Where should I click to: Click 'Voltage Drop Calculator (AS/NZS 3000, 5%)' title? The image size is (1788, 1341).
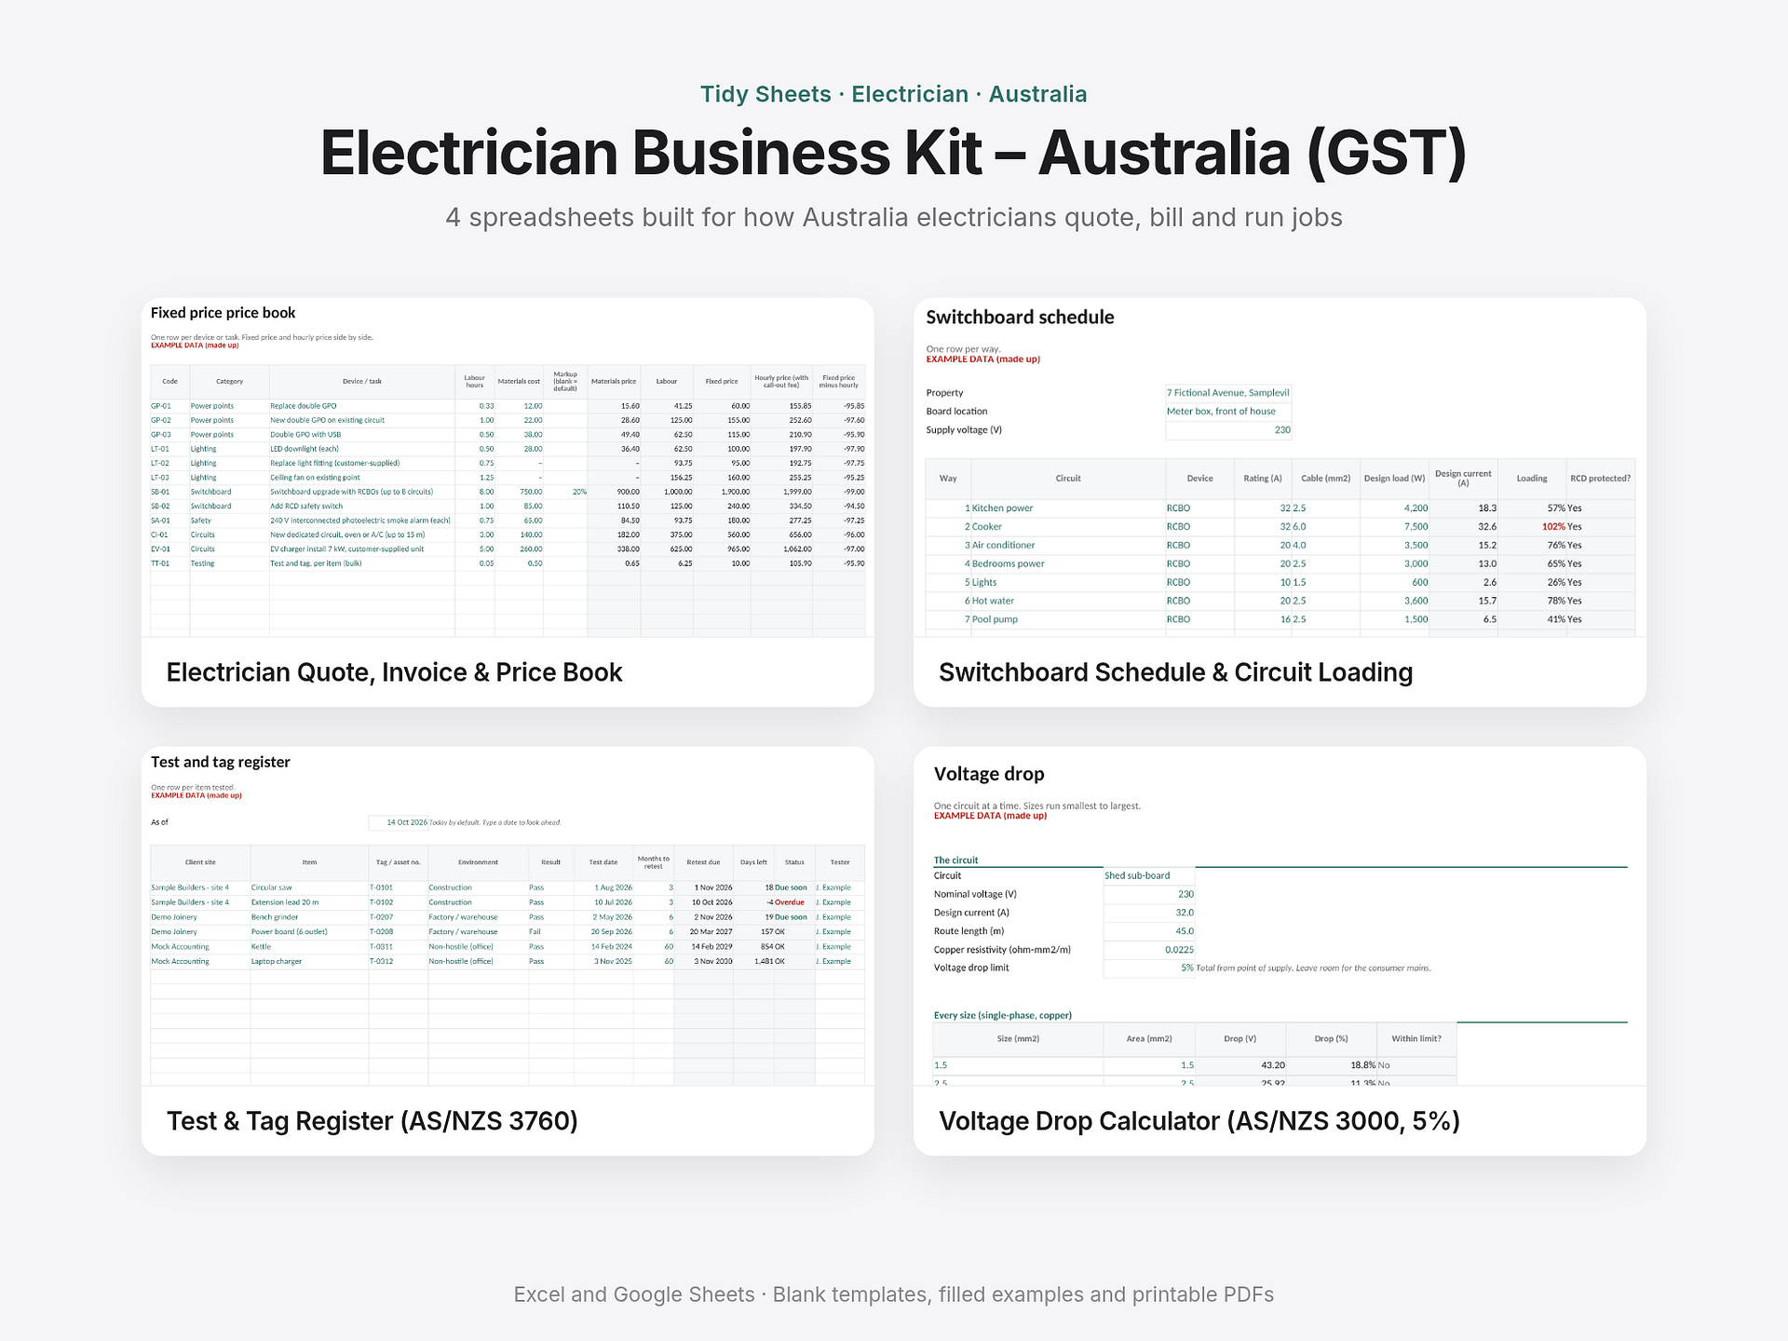click(x=1199, y=1121)
